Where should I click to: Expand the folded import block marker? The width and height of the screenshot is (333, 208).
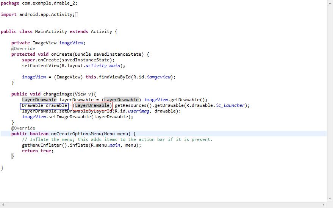pyautogui.click(x=77, y=15)
